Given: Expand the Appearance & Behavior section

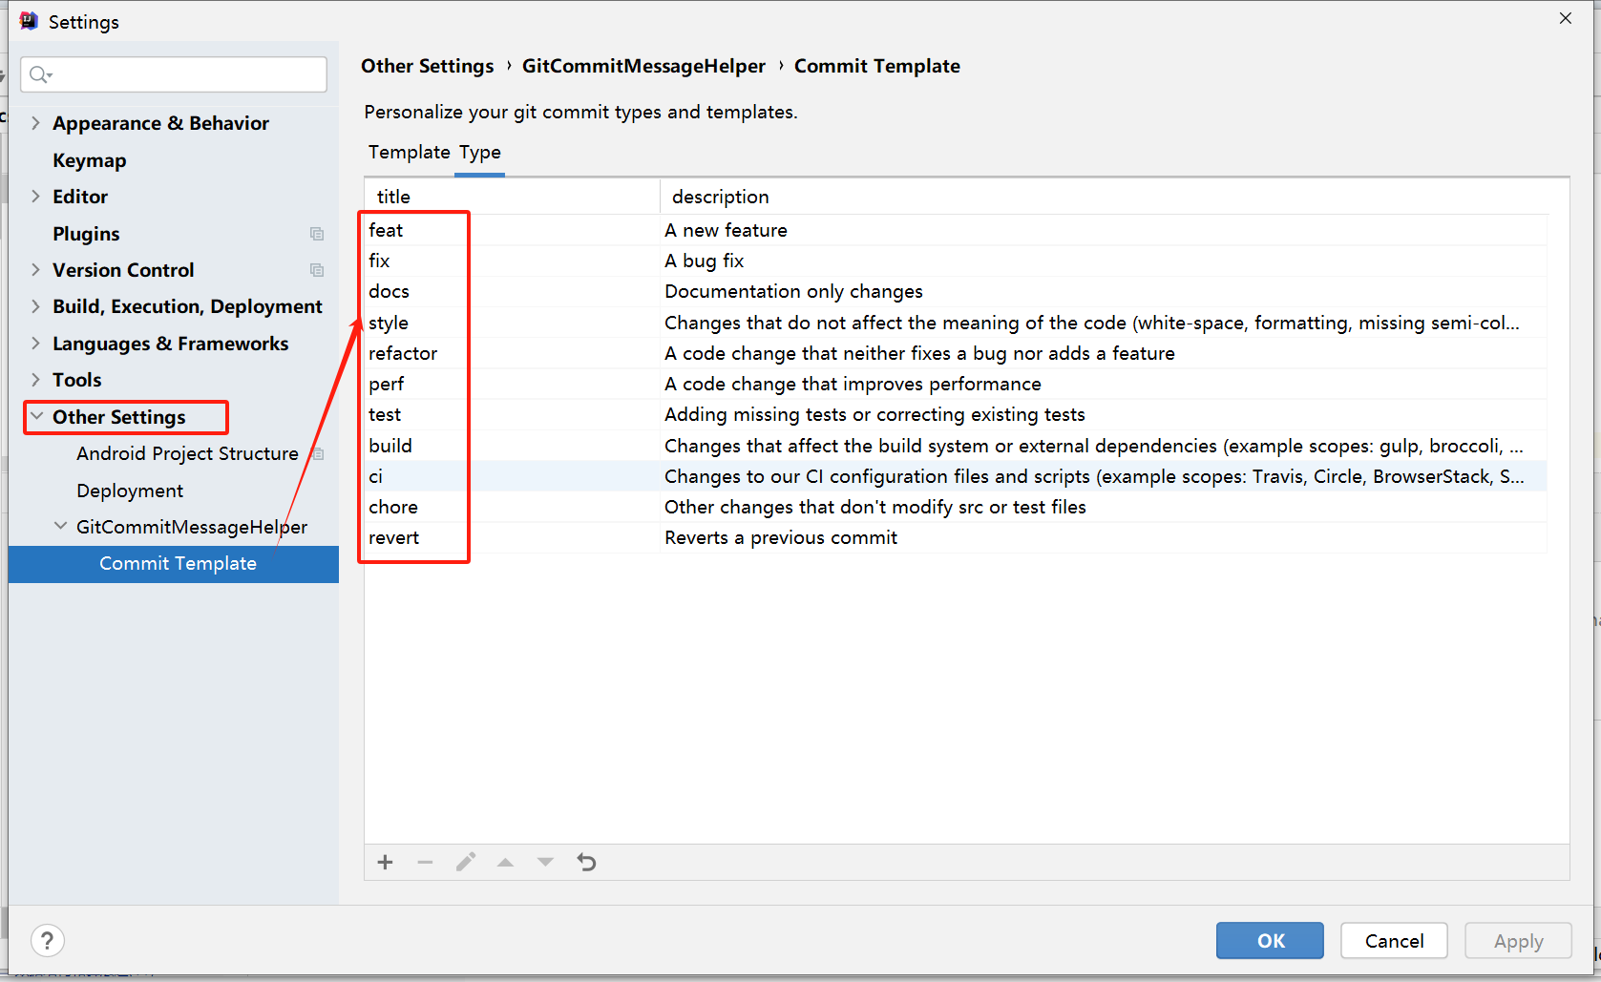Looking at the screenshot, I should coord(35,122).
